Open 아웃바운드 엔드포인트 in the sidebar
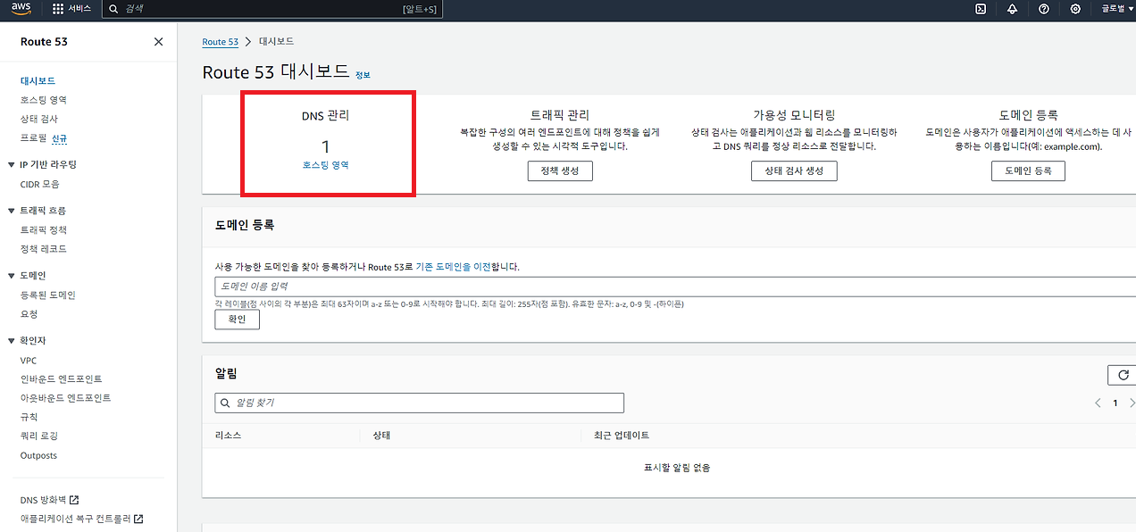Screen dimensions: 1136x532 point(66,398)
